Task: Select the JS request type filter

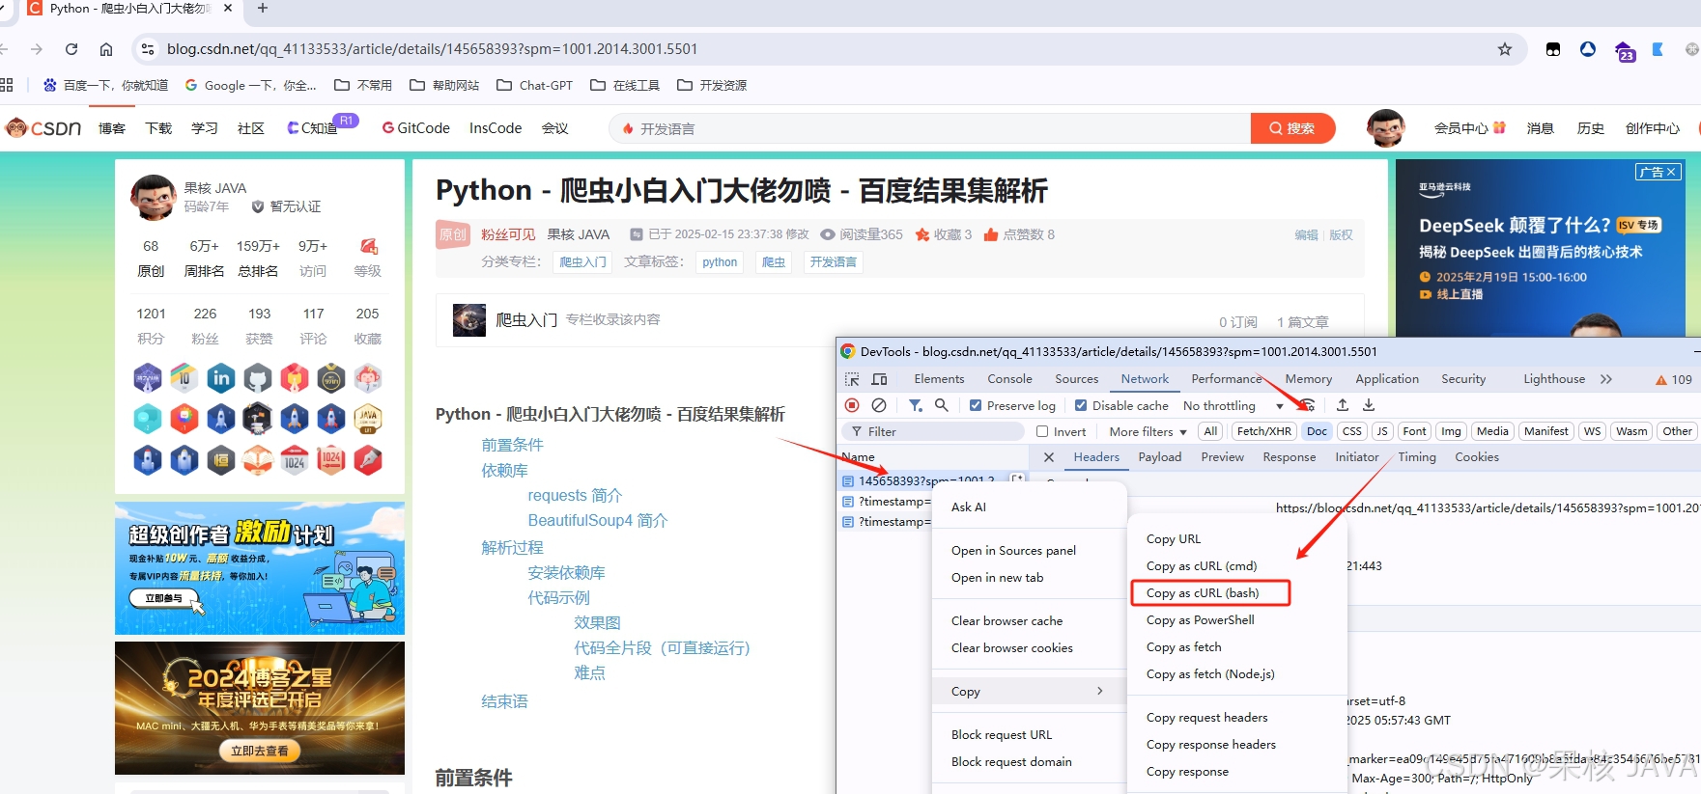Action: tap(1382, 431)
